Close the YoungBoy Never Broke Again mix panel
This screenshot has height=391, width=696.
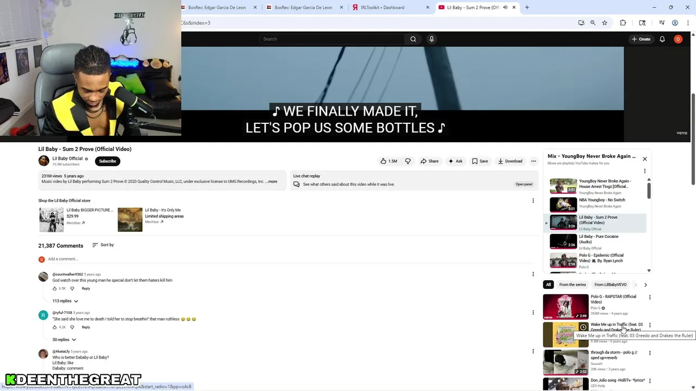click(x=645, y=159)
